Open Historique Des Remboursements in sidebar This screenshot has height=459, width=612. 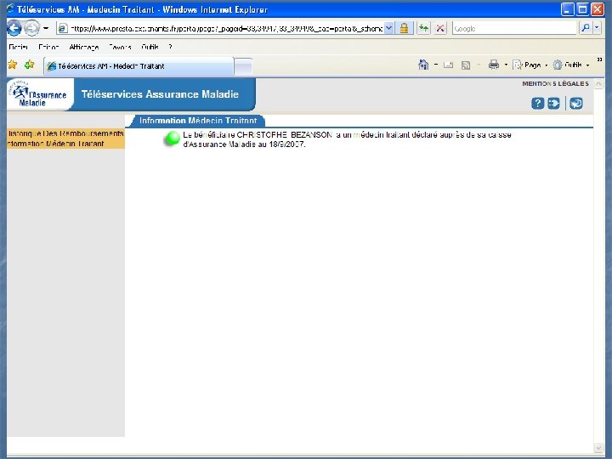(65, 133)
